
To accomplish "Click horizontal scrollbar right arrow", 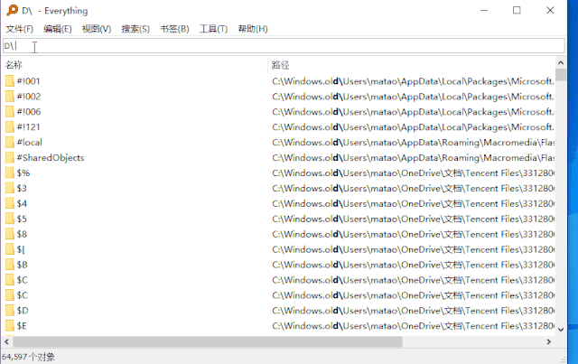I will pos(549,342).
